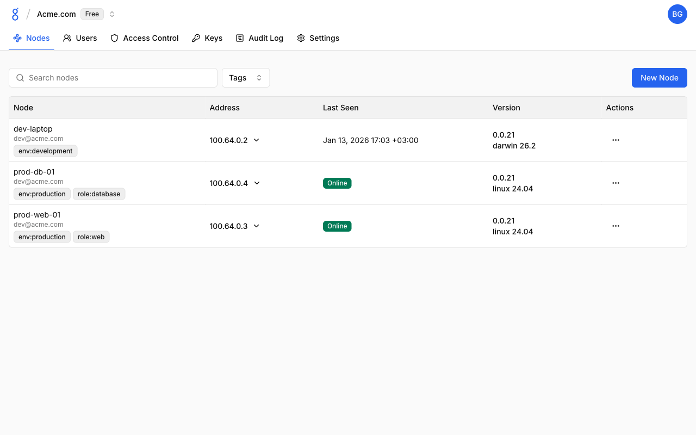Open actions menu for prod-web-01
The height and width of the screenshot is (435, 696).
616,226
